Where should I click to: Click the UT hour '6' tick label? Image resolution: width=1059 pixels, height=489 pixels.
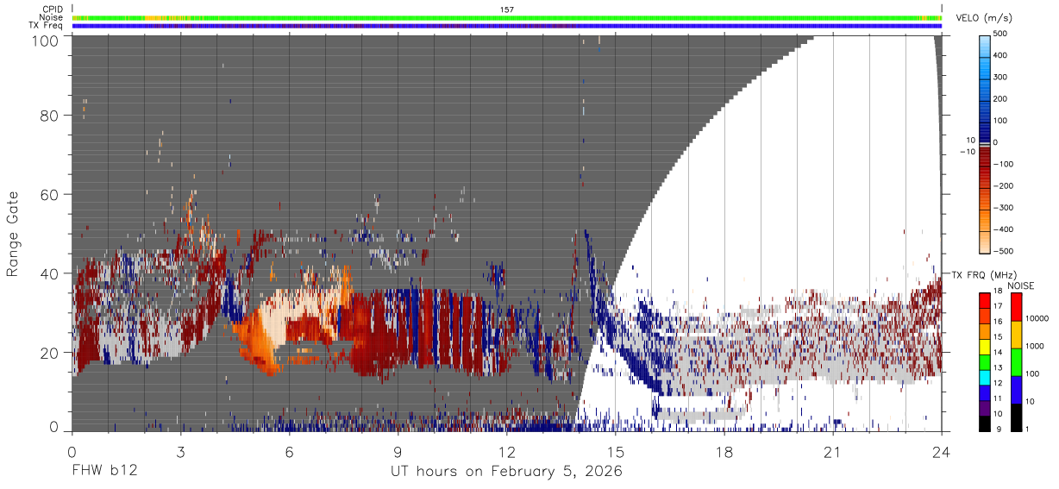coord(289,451)
